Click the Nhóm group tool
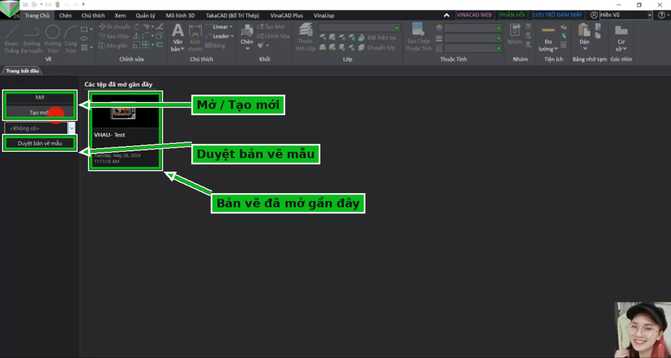The width and height of the screenshot is (671, 358). (x=515, y=35)
